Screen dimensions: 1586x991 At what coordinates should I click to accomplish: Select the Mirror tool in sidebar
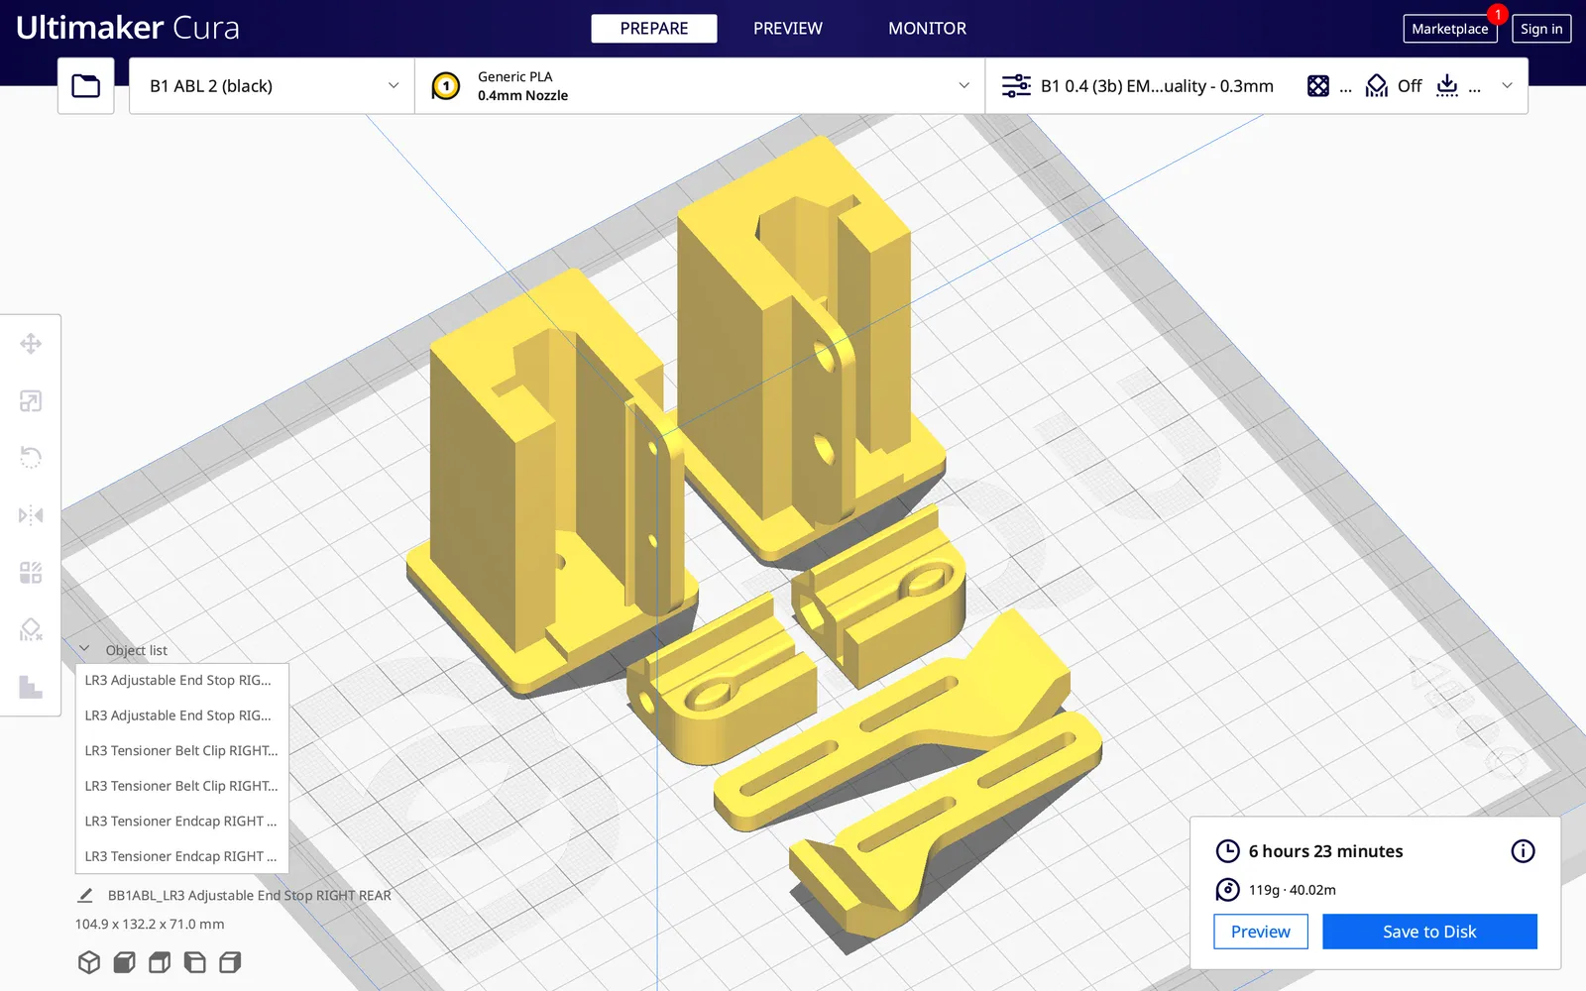tap(31, 515)
